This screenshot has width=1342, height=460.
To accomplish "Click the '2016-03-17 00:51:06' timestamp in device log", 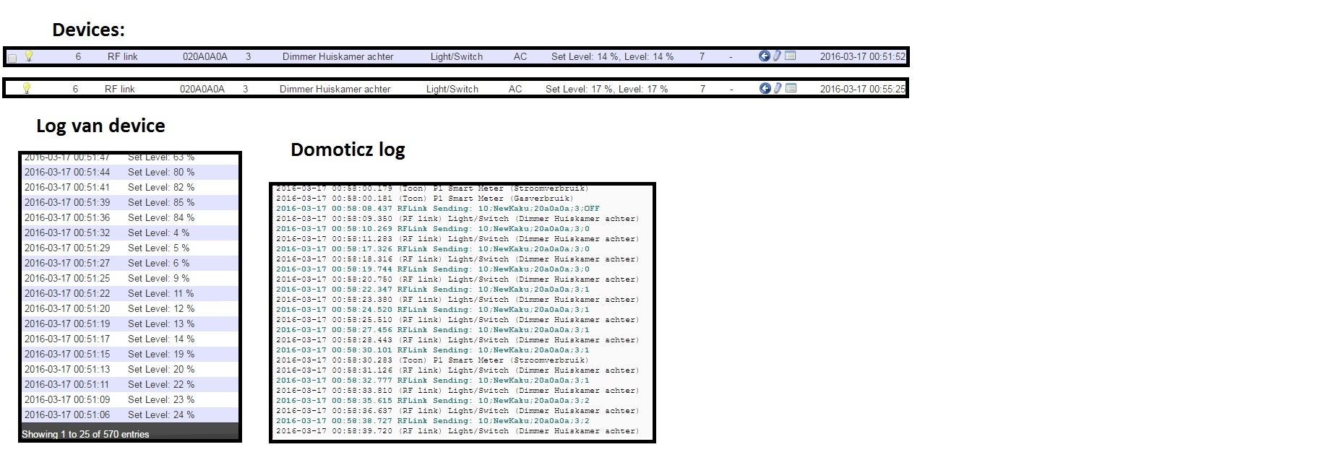I will pos(67,415).
